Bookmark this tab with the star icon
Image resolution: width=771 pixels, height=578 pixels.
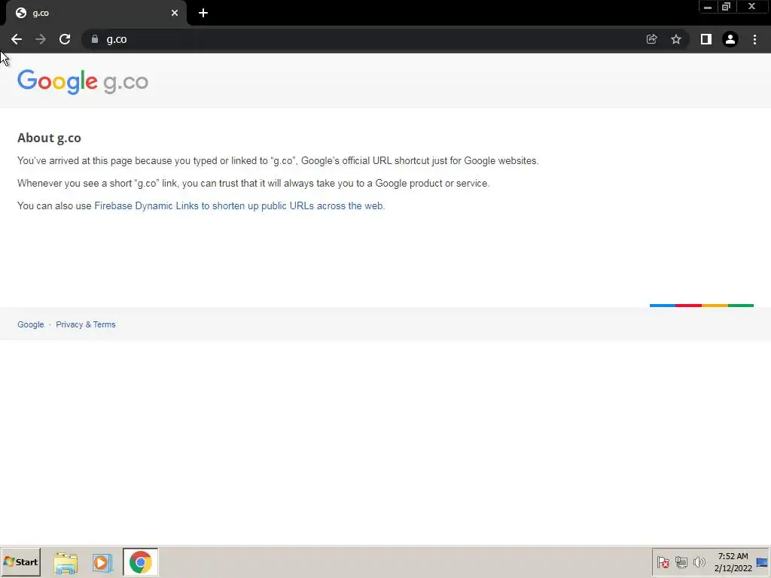676,39
